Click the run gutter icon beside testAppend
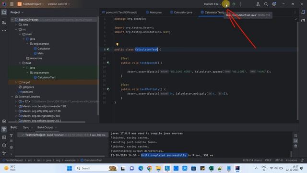307x173 pixels. (108, 62)
